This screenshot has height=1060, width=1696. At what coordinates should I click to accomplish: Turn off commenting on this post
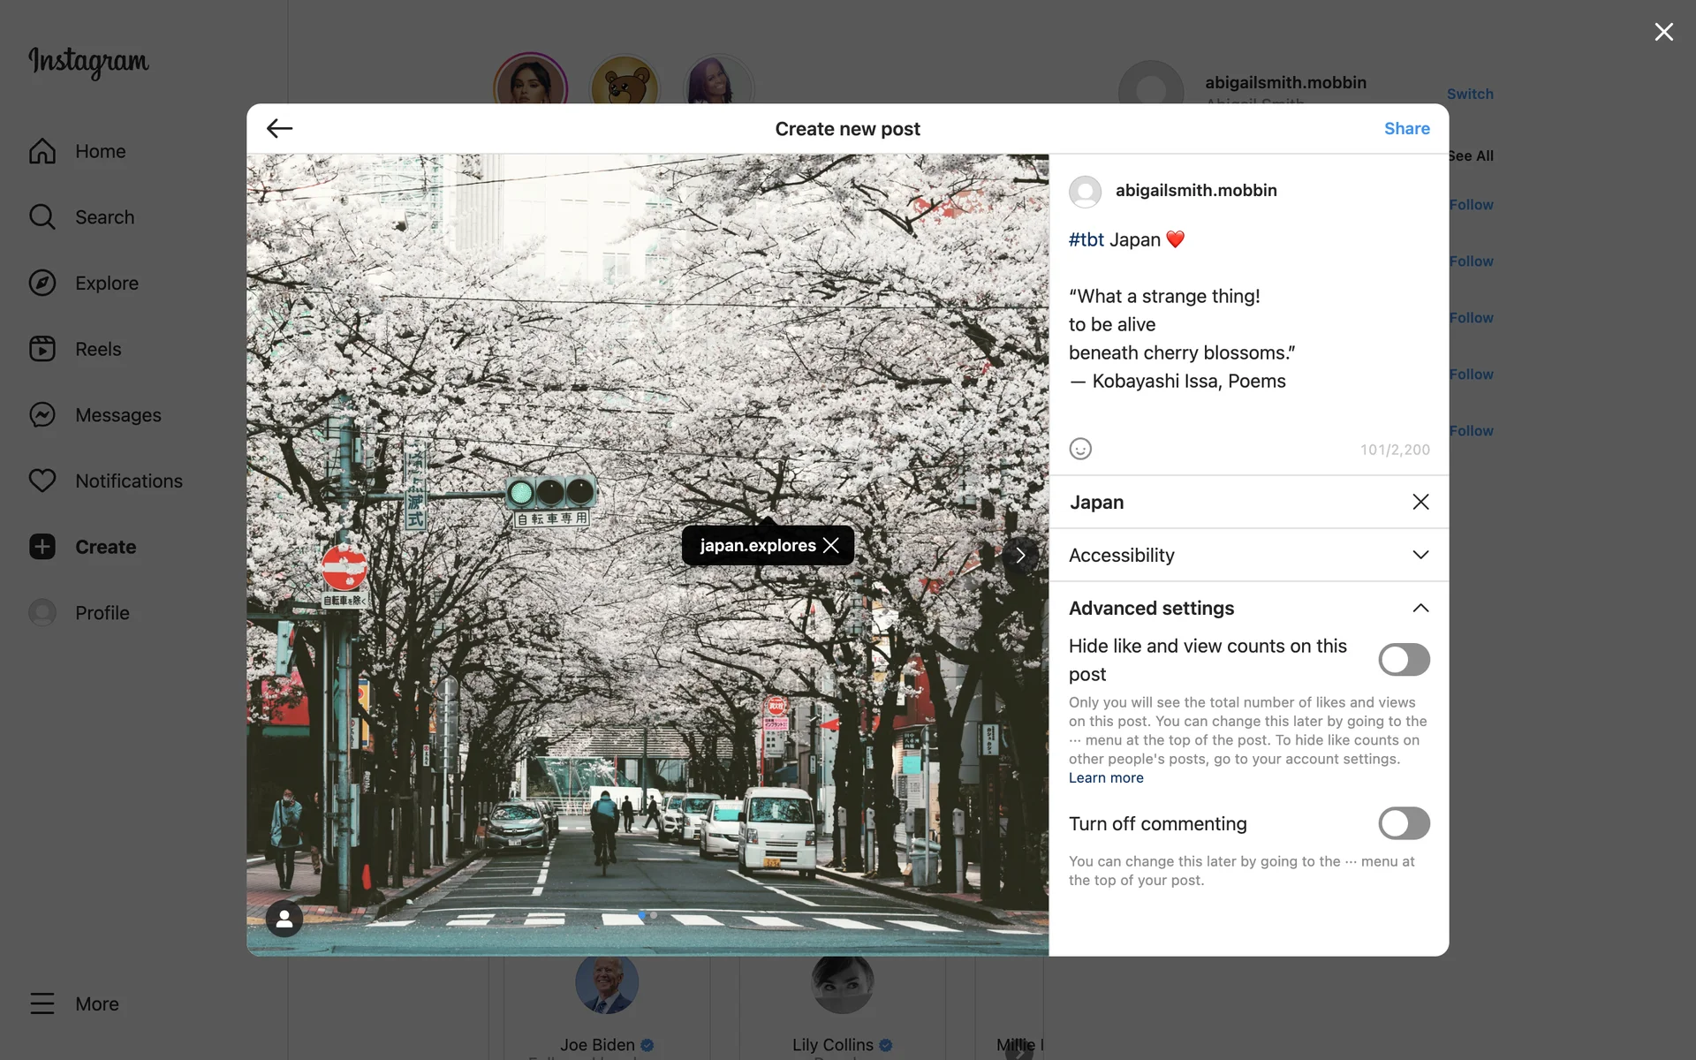click(x=1404, y=822)
